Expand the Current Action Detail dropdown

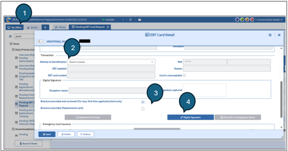point(270,20)
